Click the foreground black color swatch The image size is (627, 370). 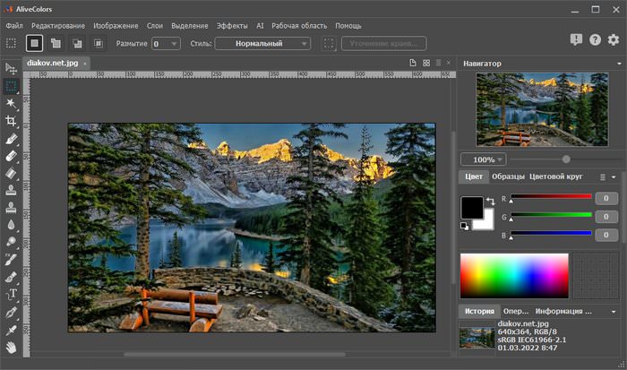pyautogui.click(x=472, y=208)
